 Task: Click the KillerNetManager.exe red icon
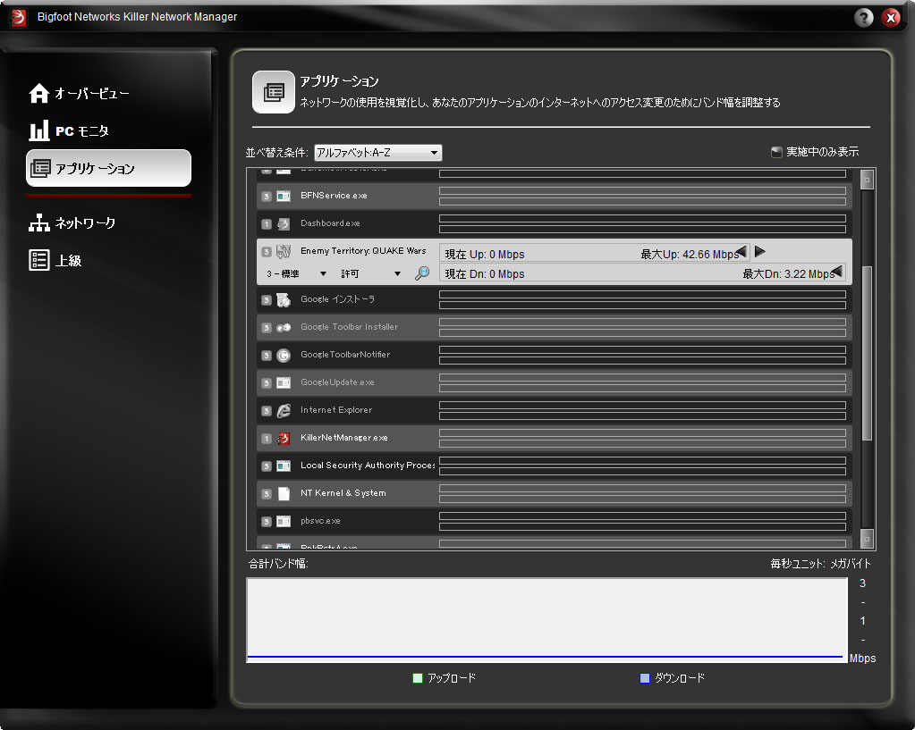point(284,439)
